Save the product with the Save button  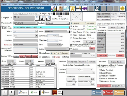(97, 92)
